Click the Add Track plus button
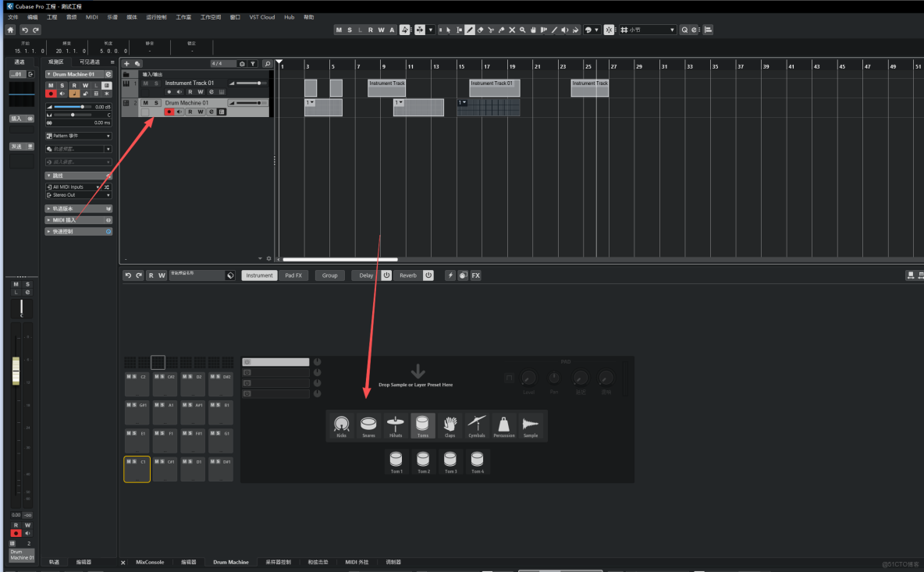This screenshot has width=924, height=572. (126, 64)
